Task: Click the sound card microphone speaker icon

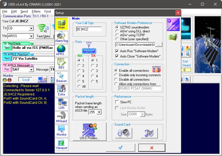Action: point(123,133)
